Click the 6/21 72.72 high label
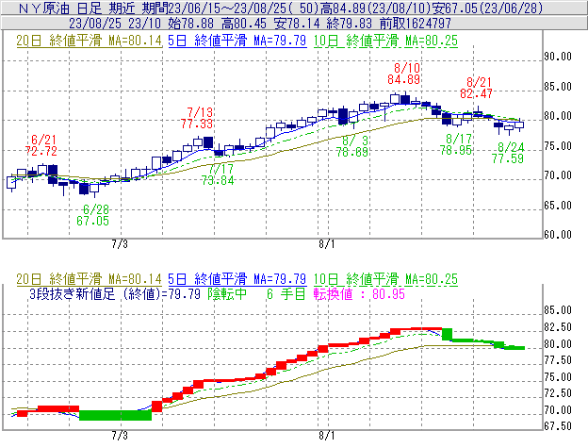 (41, 145)
